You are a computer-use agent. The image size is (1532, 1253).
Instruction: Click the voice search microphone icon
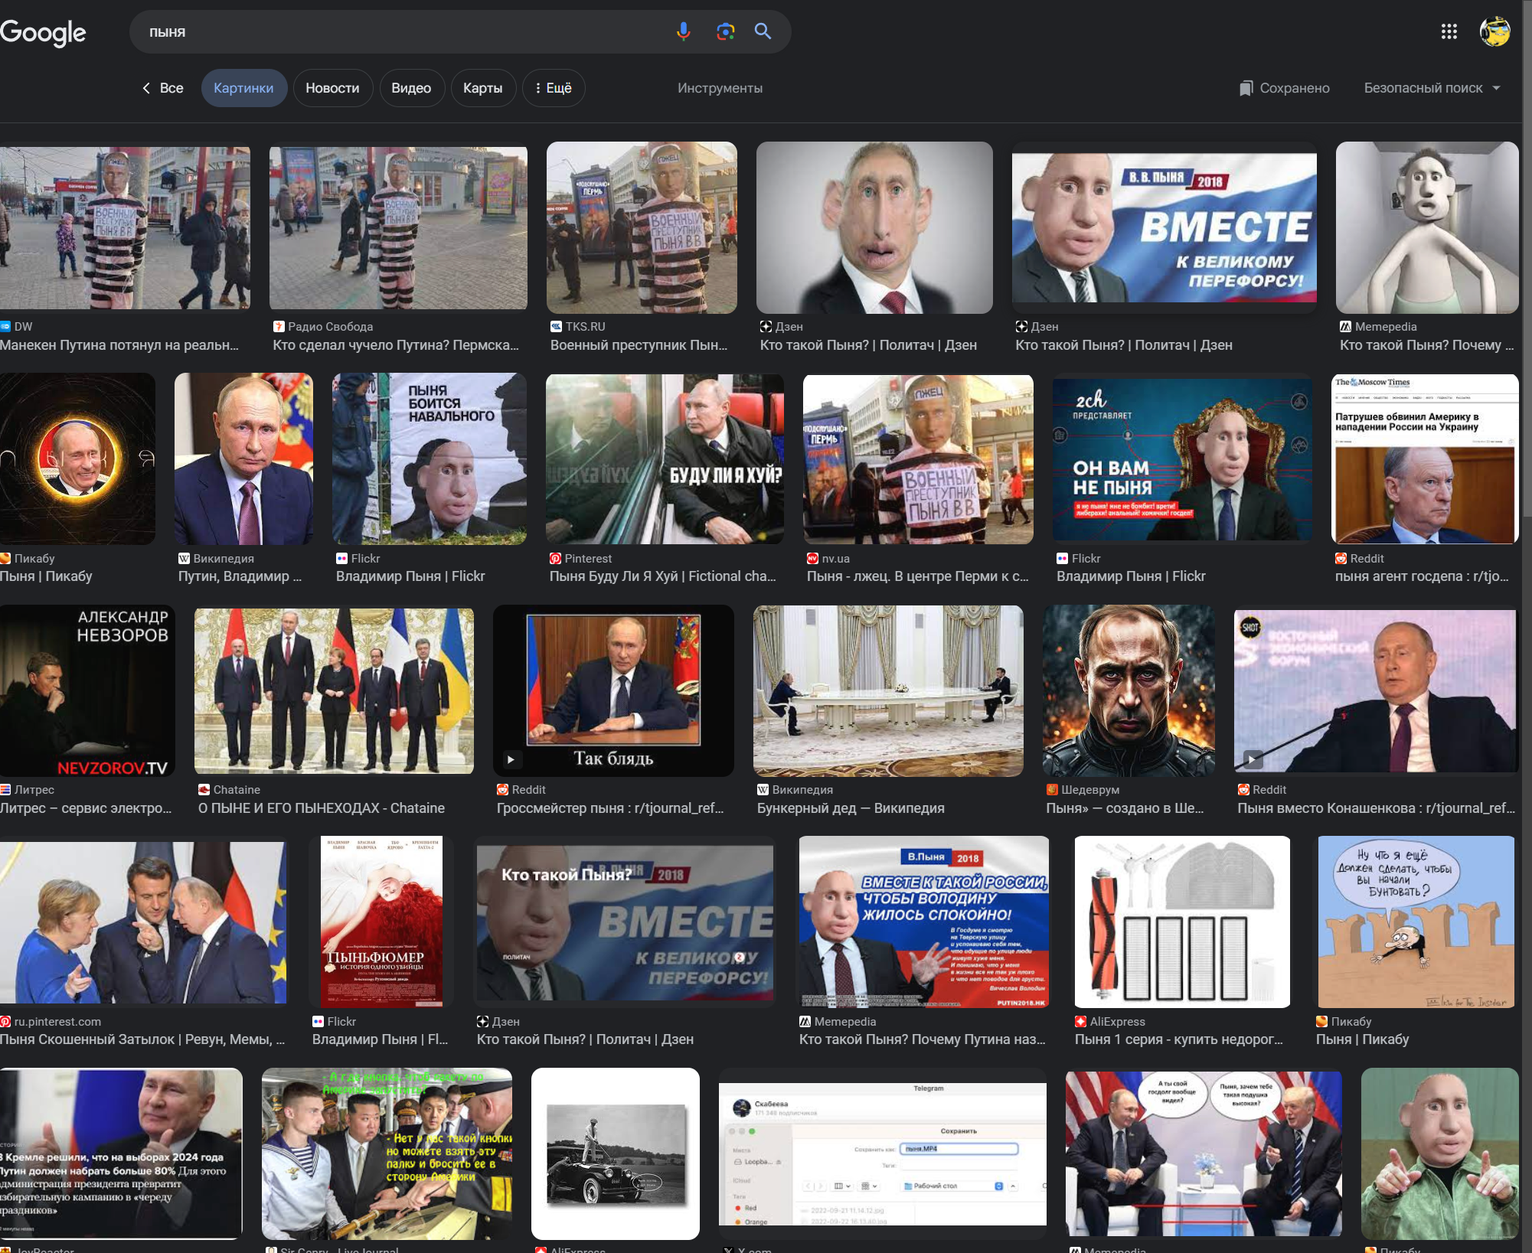tap(683, 31)
